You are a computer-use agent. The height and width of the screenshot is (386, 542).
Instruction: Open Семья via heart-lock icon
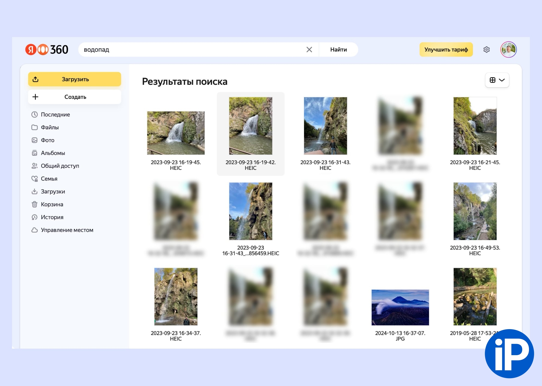point(34,179)
